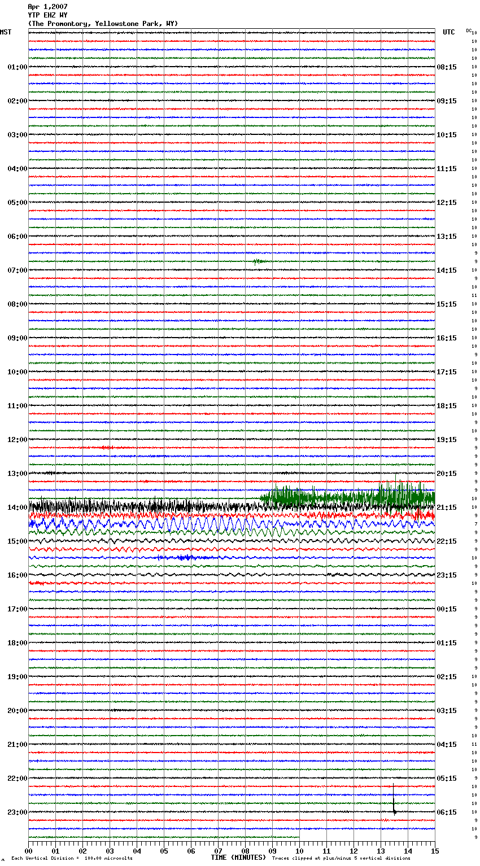Click 'Each Vertical Division = 100.00 microvolts' note
This screenshot has width=480, height=866.
[x=72, y=859]
